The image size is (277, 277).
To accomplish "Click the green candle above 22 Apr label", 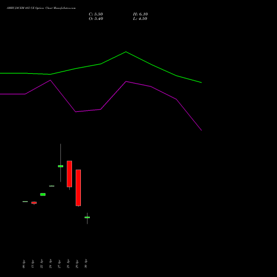I will click(43, 194).
